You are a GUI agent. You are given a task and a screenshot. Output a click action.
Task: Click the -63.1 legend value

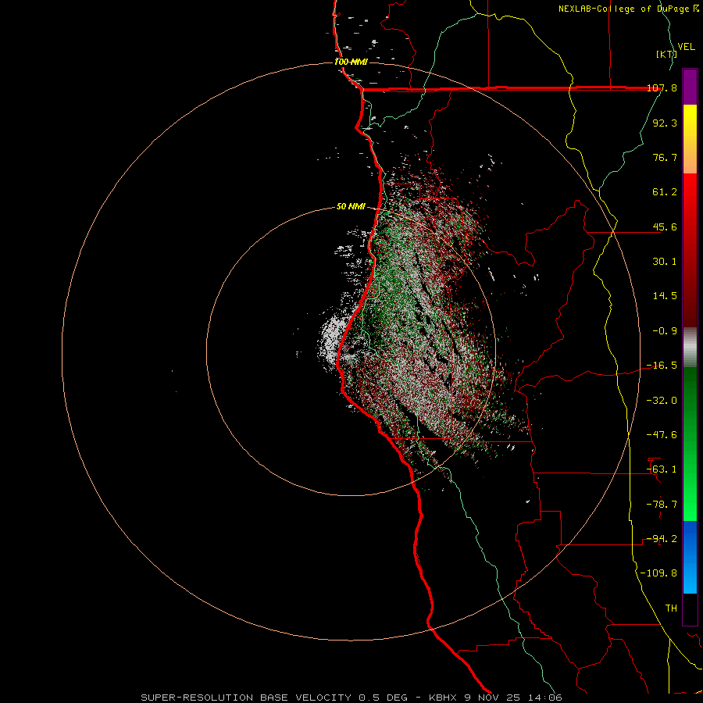pyautogui.click(x=662, y=469)
